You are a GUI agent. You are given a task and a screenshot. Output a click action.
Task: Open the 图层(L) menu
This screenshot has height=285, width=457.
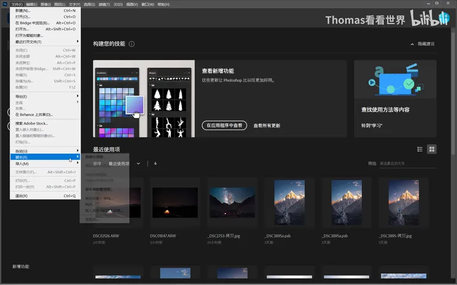click(60, 4)
